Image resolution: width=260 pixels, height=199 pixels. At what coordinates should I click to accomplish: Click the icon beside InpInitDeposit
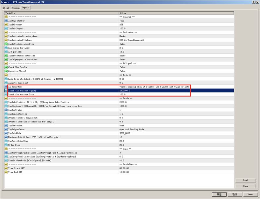(6, 29)
